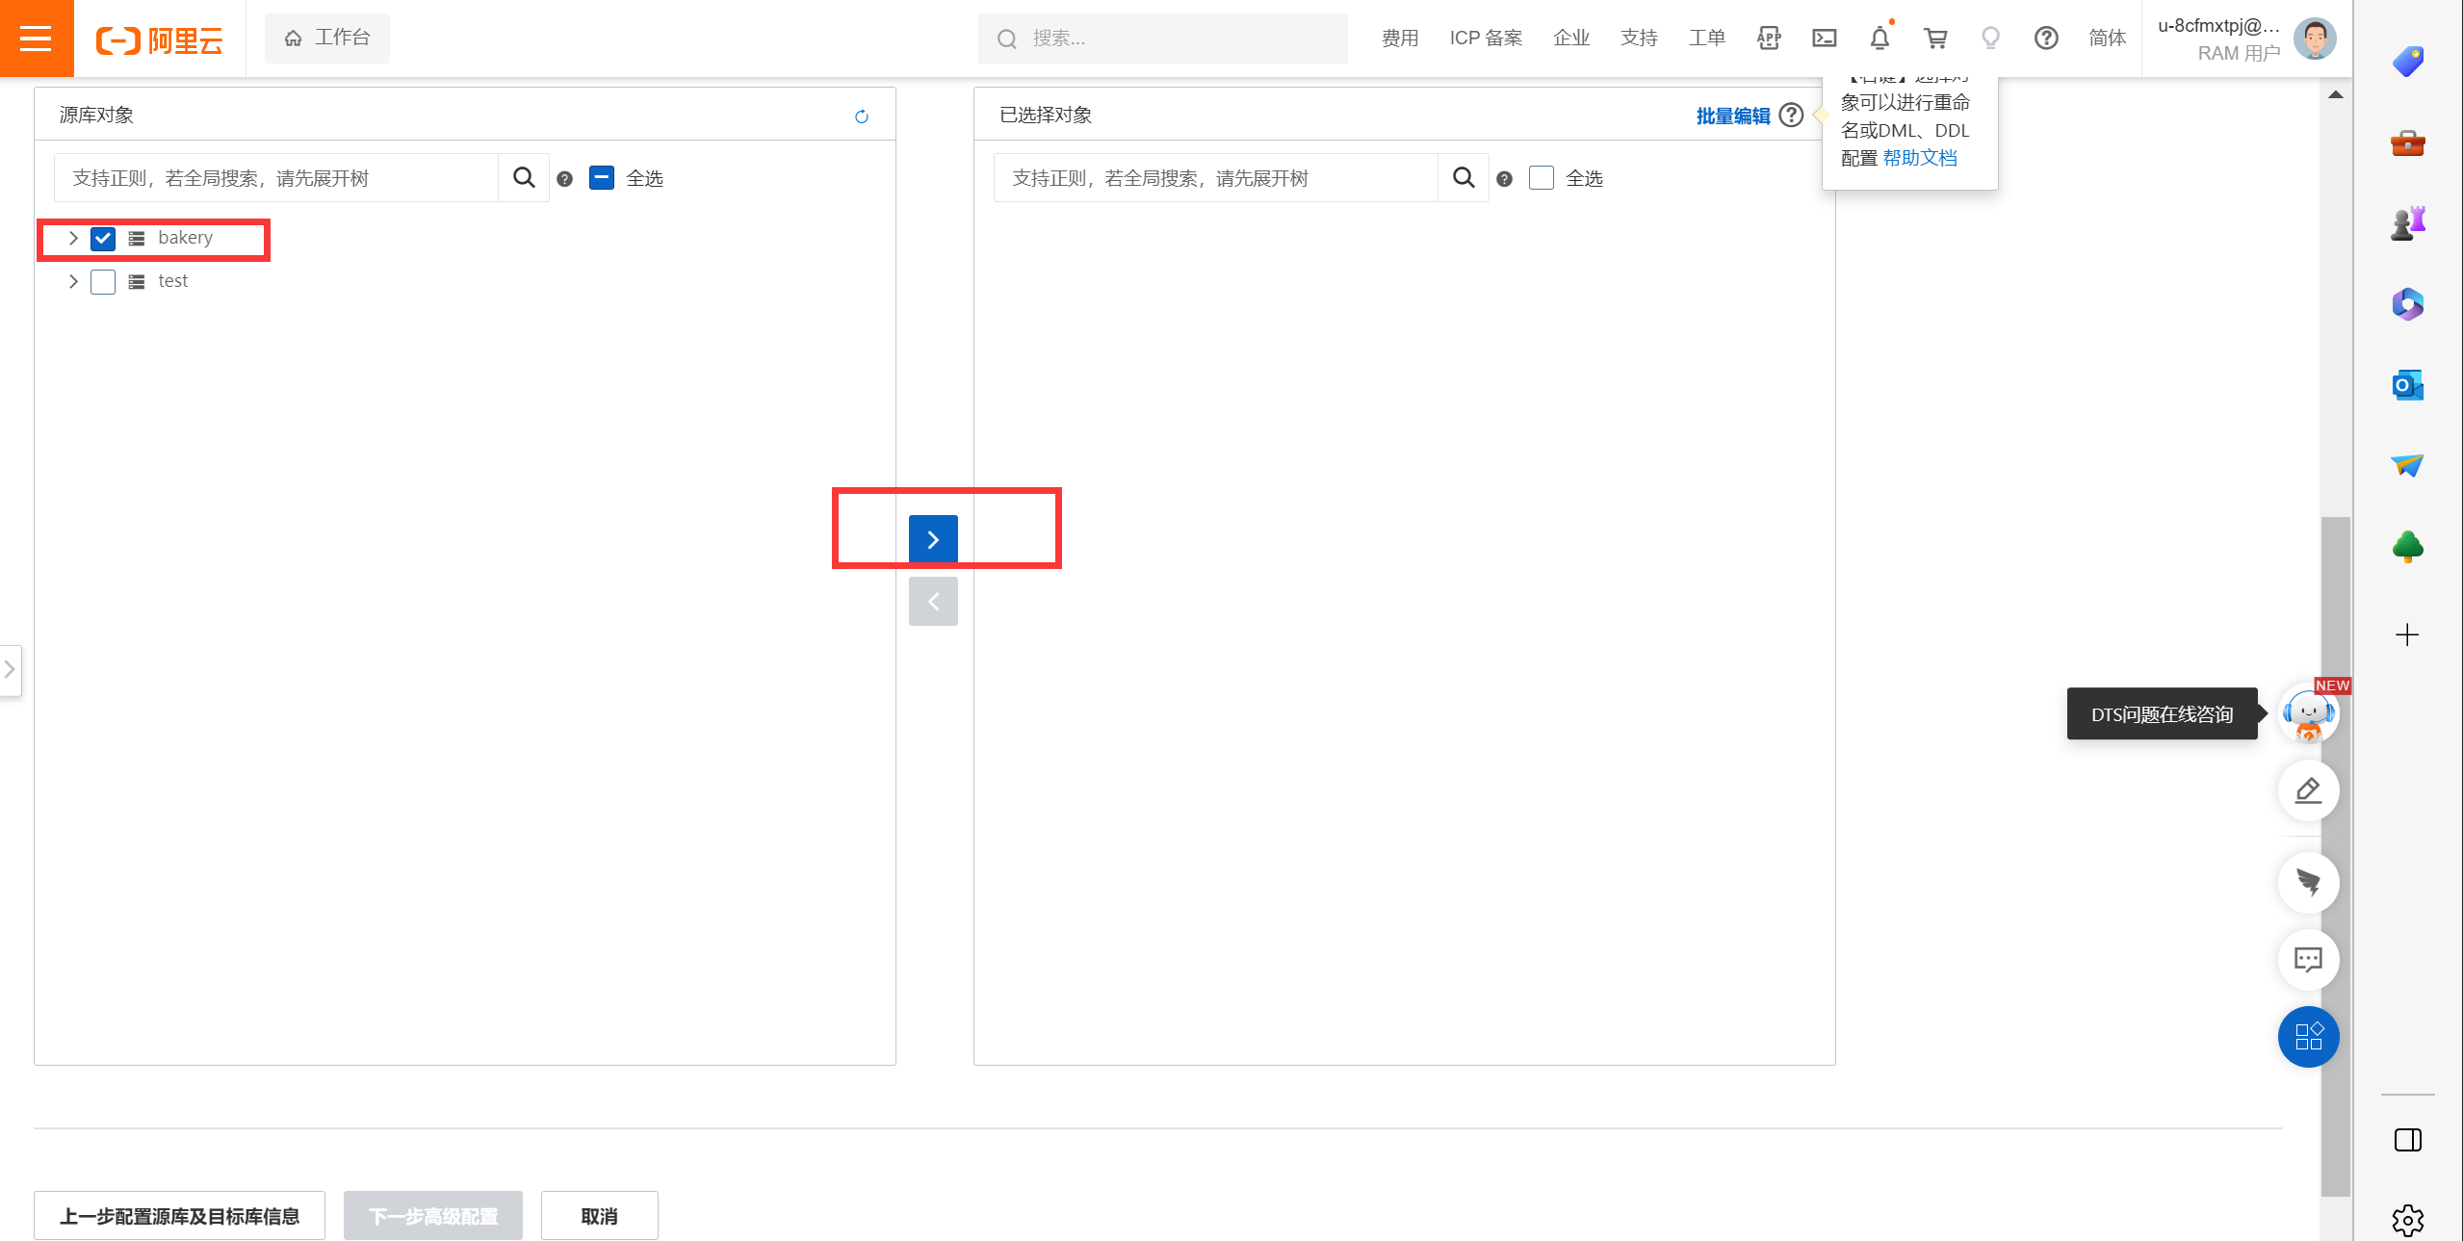Click the floating edit pencil icon
This screenshot has height=1241, width=2463.
coord(2309,791)
